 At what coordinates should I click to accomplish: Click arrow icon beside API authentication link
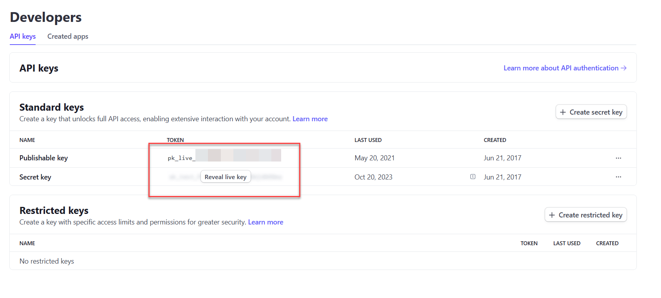624,68
